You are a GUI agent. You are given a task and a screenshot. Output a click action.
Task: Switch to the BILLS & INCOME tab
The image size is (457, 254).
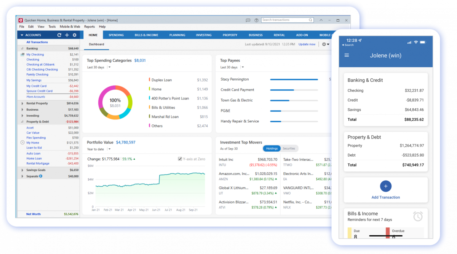pyautogui.click(x=146, y=35)
